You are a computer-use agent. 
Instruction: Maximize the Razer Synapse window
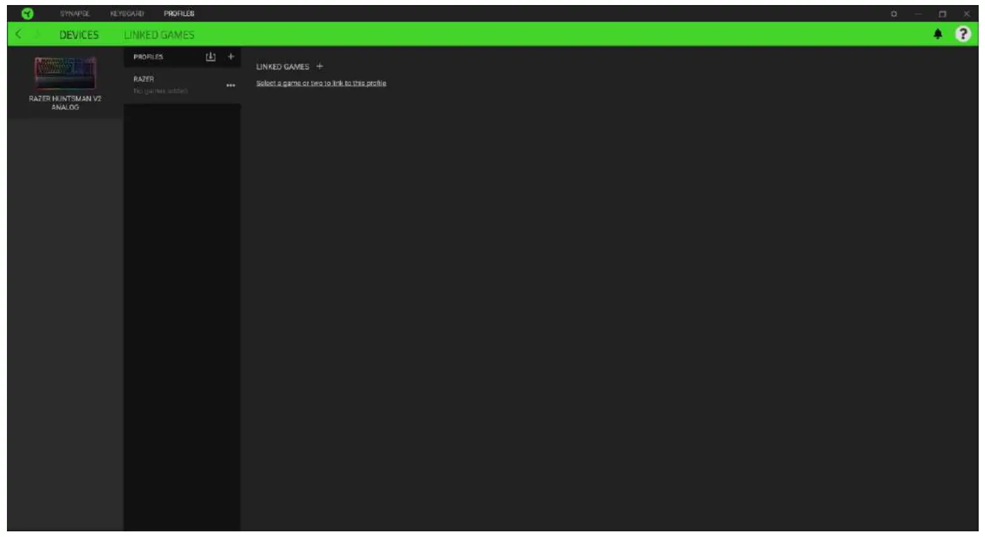tap(942, 14)
